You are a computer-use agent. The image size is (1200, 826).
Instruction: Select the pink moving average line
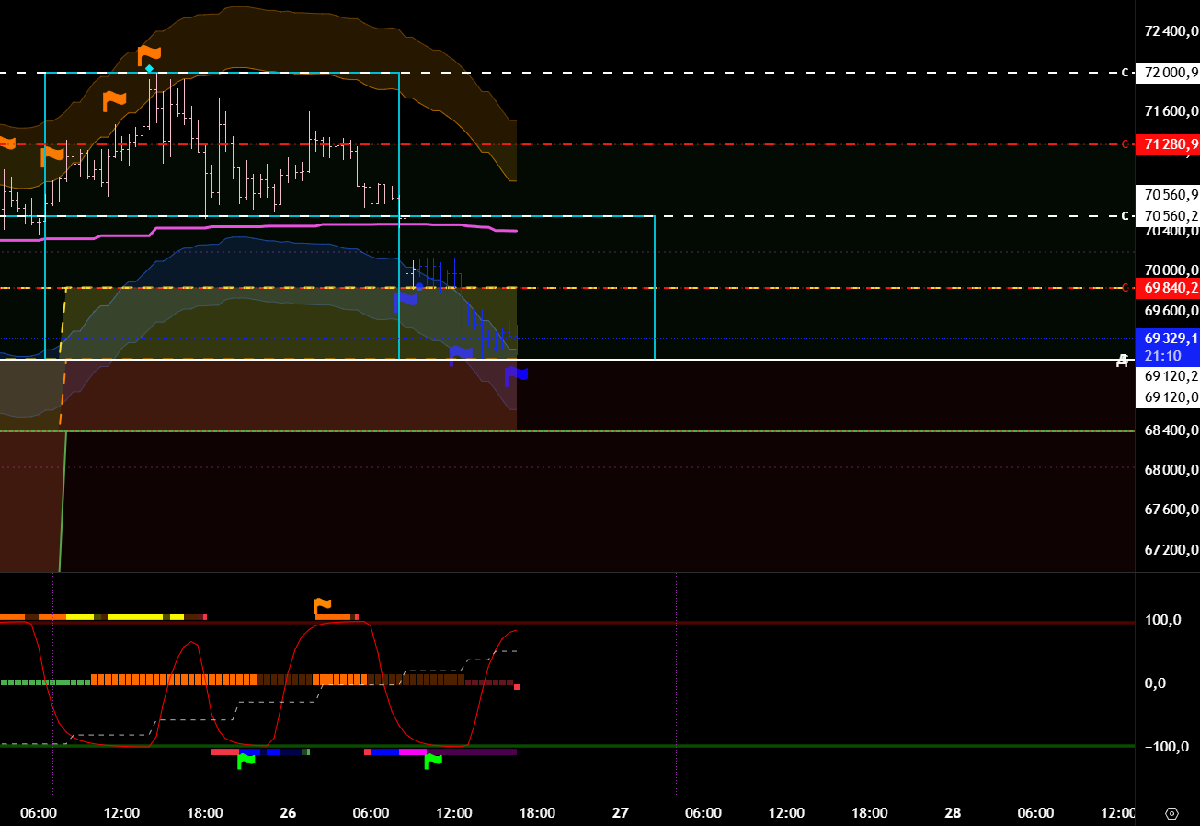coord(276,224)
